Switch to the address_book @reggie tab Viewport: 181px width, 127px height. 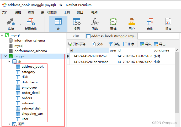click(111, 36)
